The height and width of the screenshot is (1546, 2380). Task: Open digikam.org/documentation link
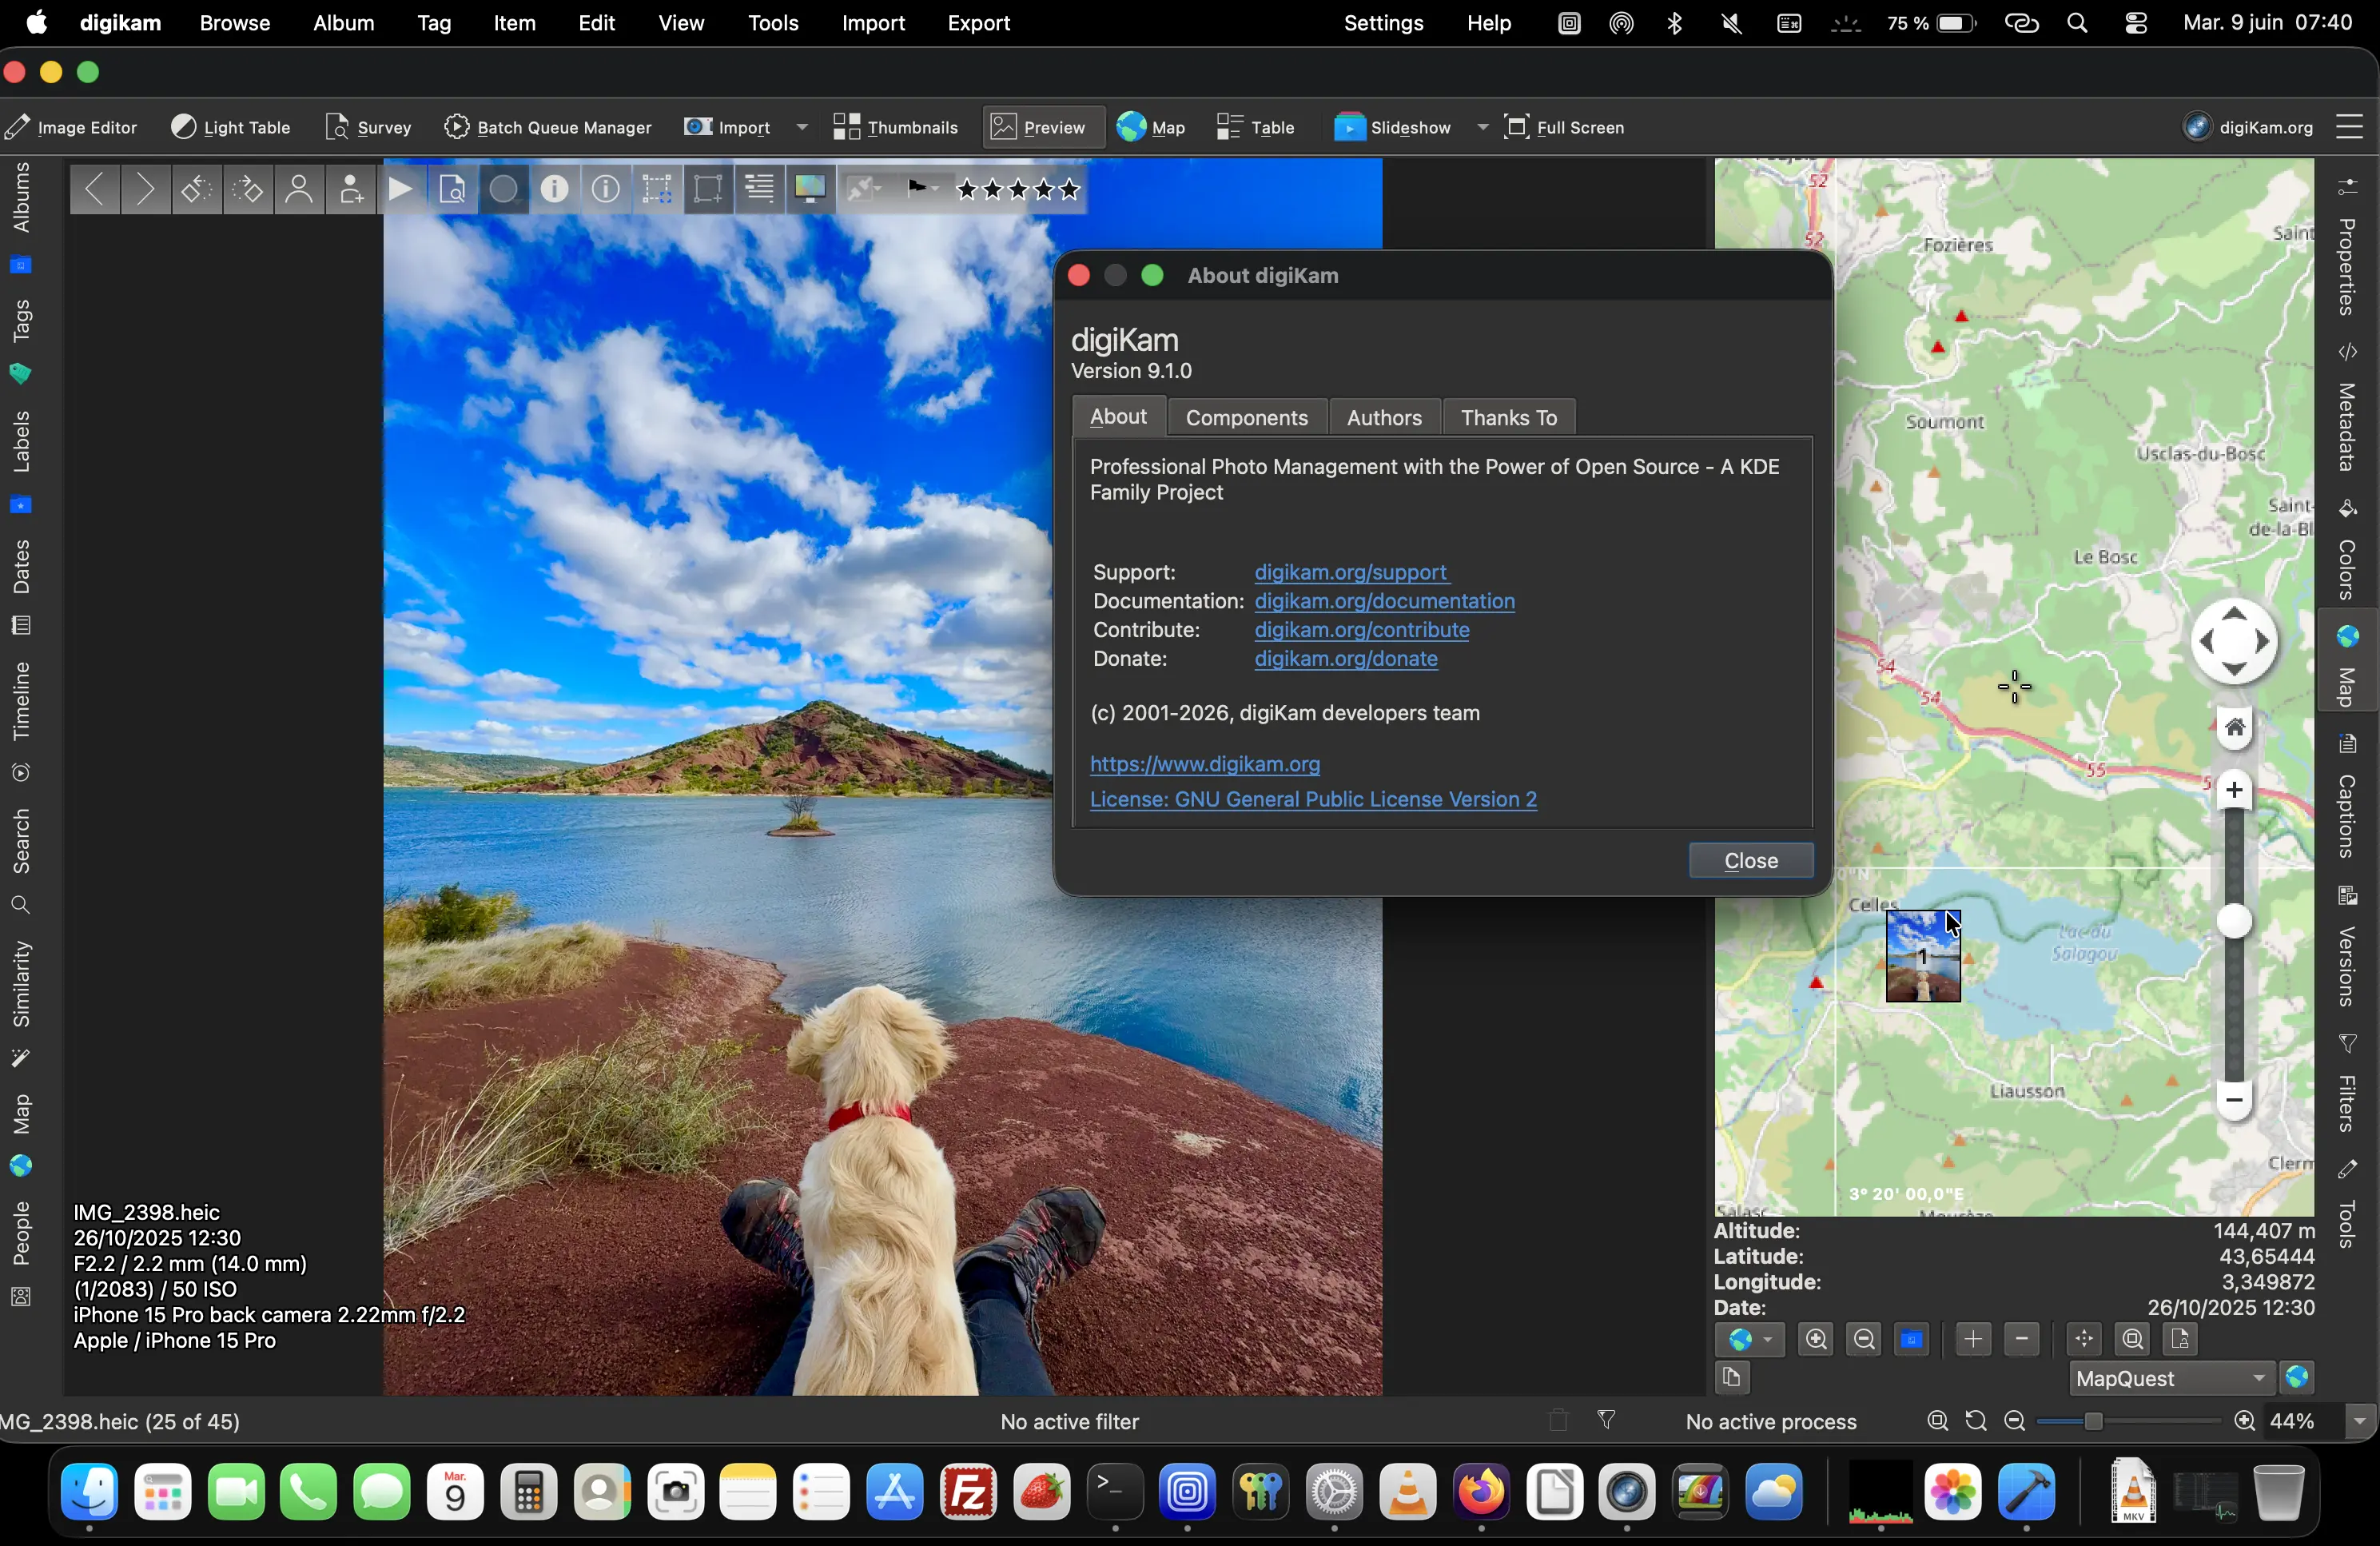pos(1384,601)
